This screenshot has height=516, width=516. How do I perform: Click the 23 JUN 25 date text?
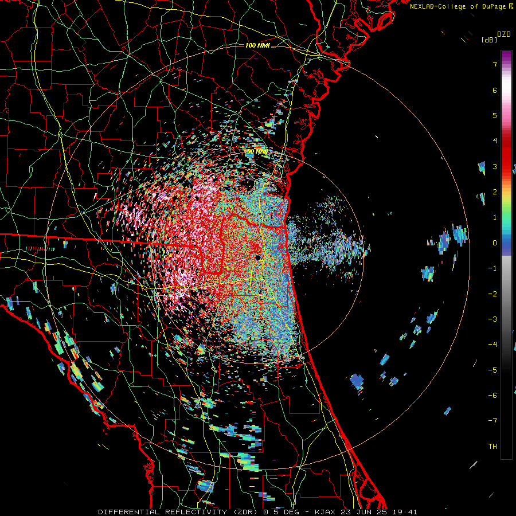pyautogui.click(x=364, y=512)
